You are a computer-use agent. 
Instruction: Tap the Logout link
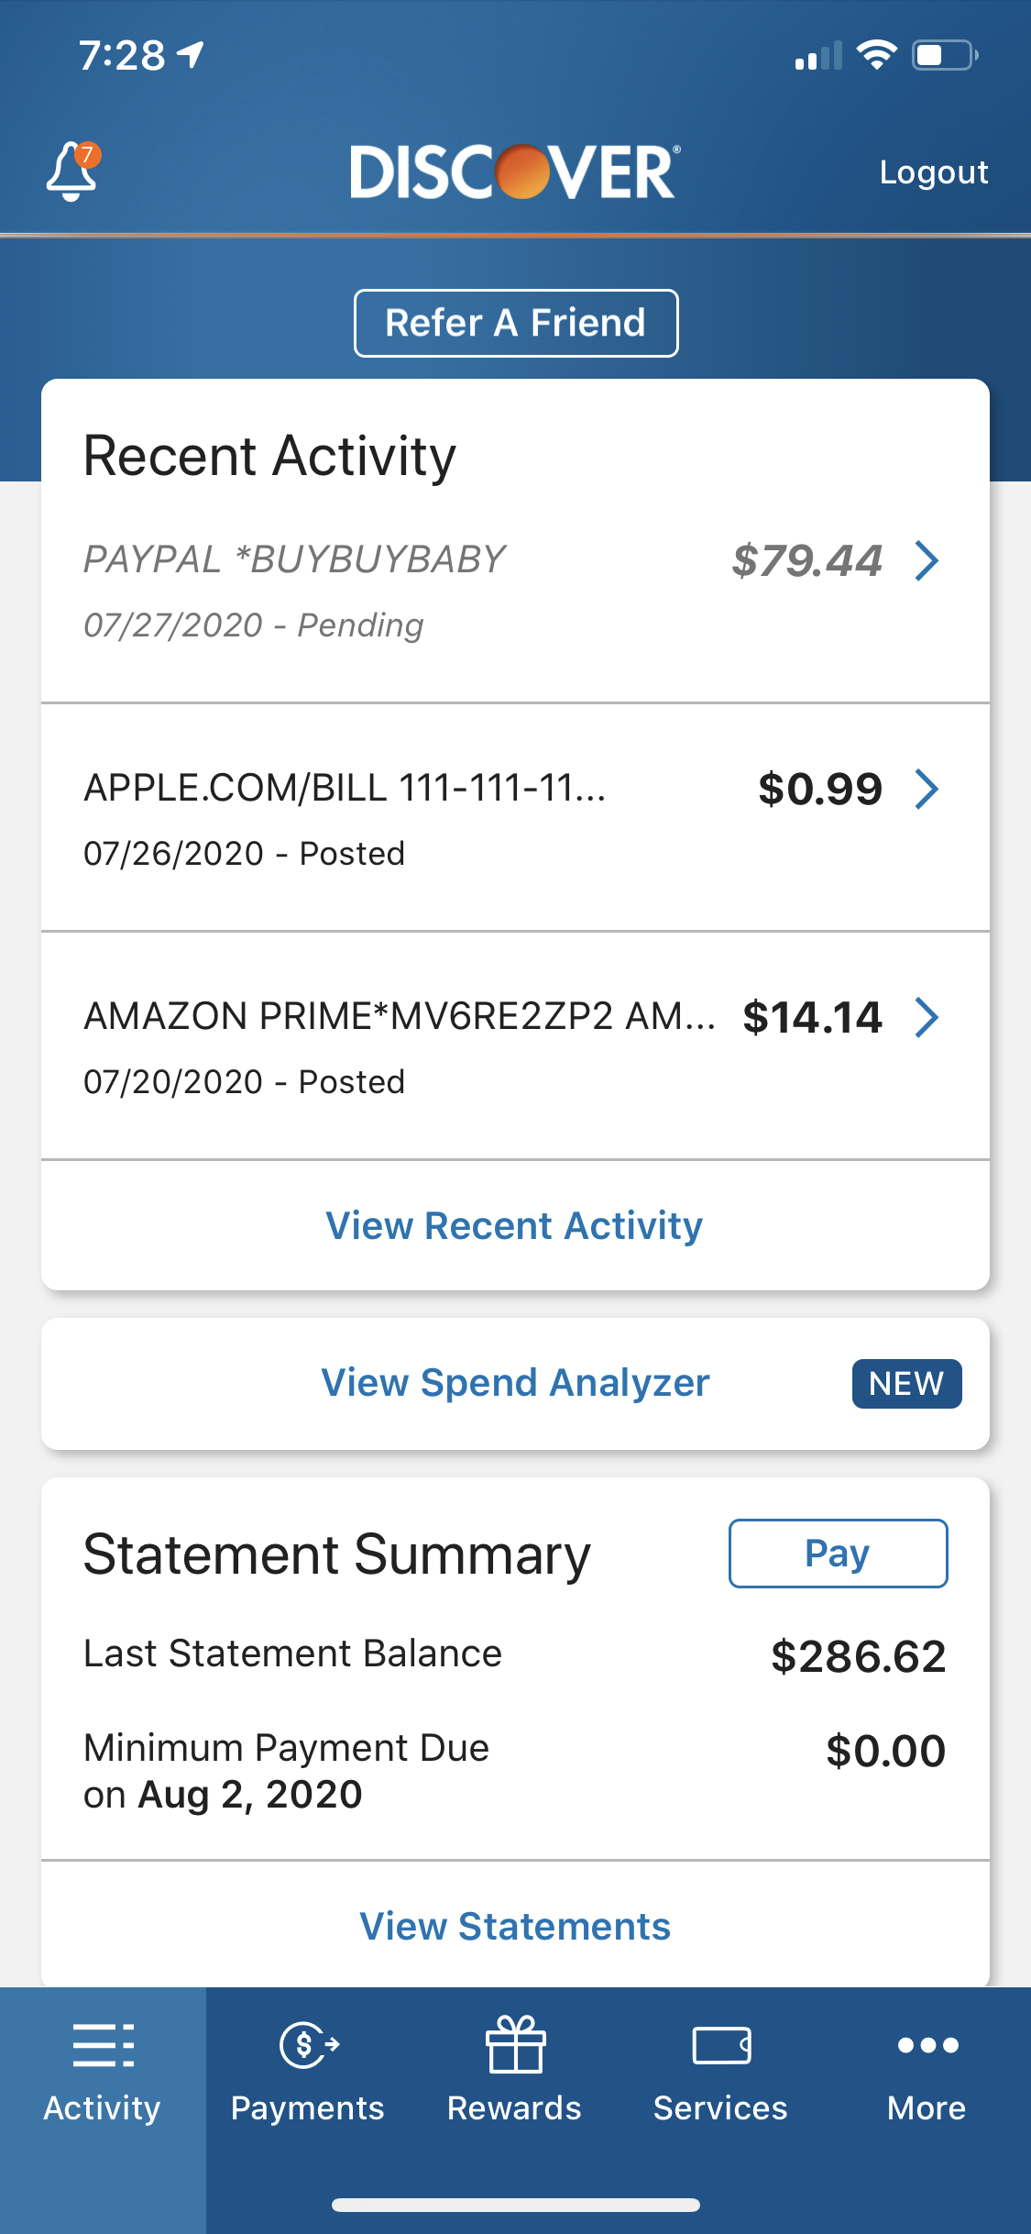(933, 172)
